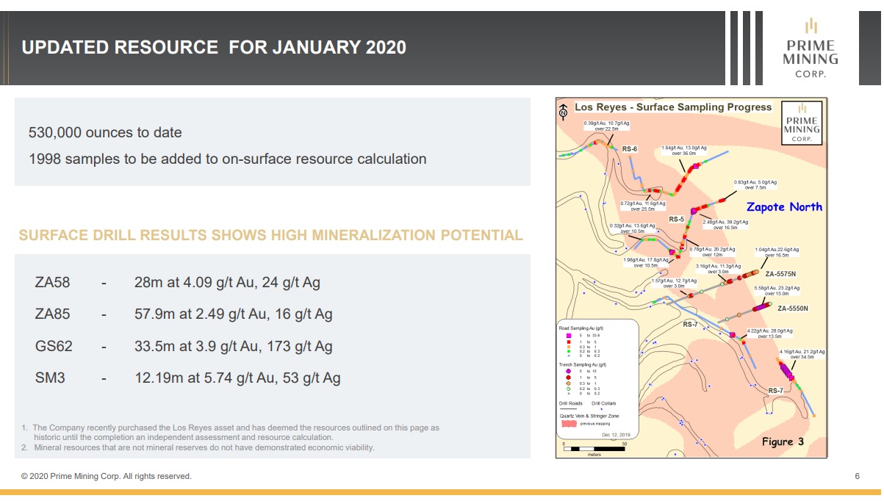Click the Prime Mining Corp. logo in the slide header
Image resolution: width=884 pixels, height=501 pixels.
coord(811,48)
